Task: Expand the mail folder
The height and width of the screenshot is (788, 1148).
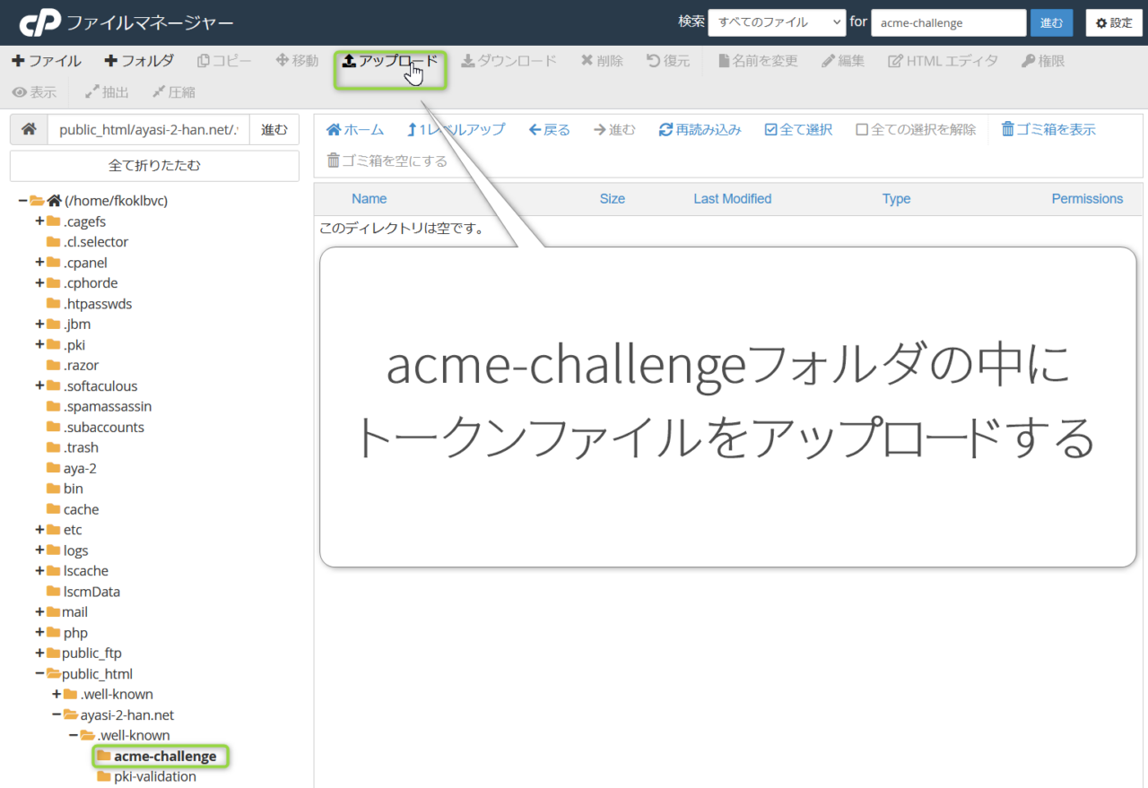Action: point(39,612)
